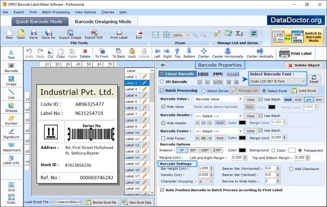The image size is (327, 207).
Task: Toggle the Batch Processing checkbox
Action: pos(162,90)
